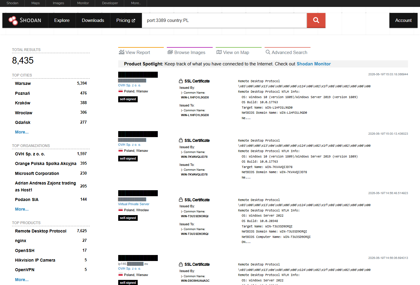Open the View on Map tab

pos(238,52)
